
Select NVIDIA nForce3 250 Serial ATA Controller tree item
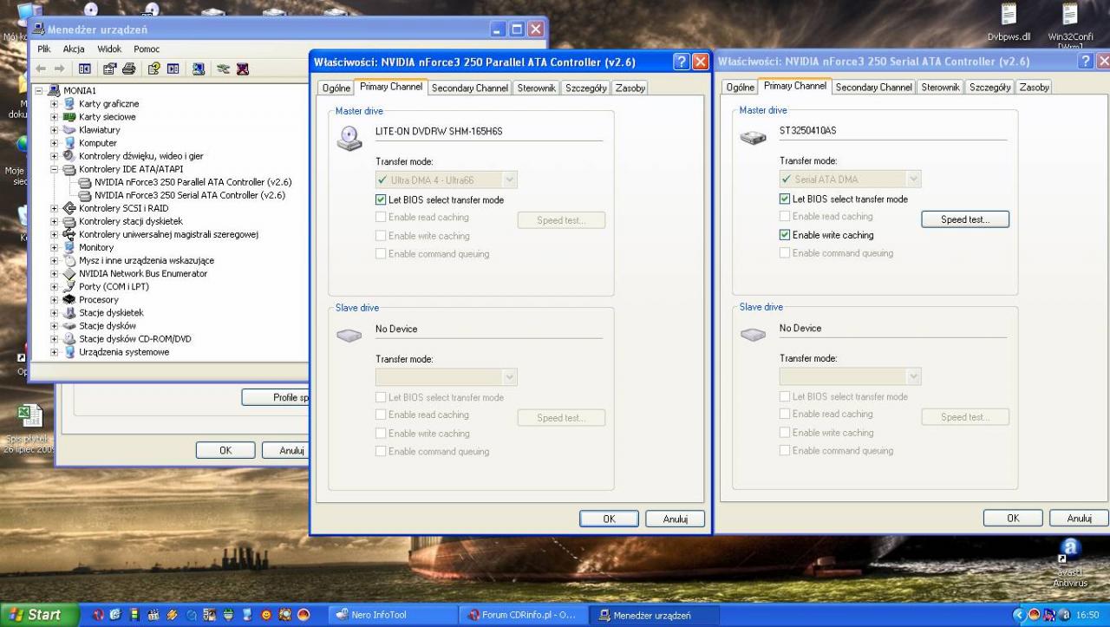point(189,195)
